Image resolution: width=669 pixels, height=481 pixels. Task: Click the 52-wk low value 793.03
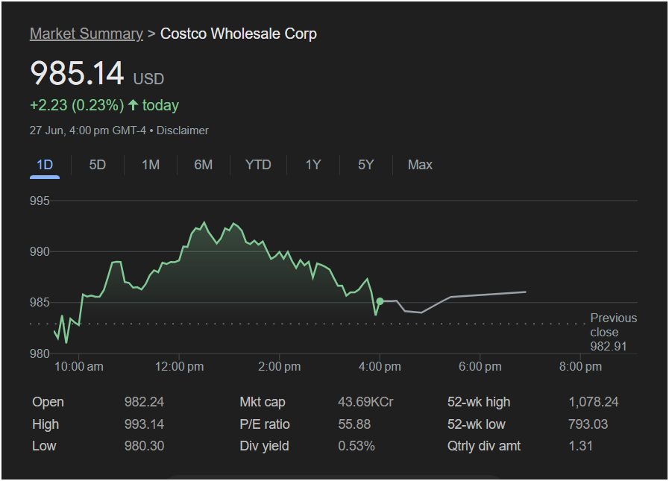[x=588, y=424]
